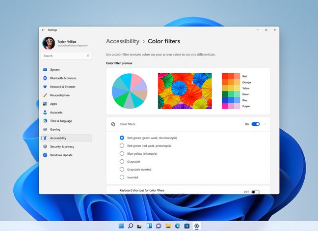Open Network & internet settings
The width and height of the screenshot is (318, 231).
(x=67, y=87)
